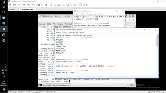Open the VMware VM menu

(x=24, y=5)
